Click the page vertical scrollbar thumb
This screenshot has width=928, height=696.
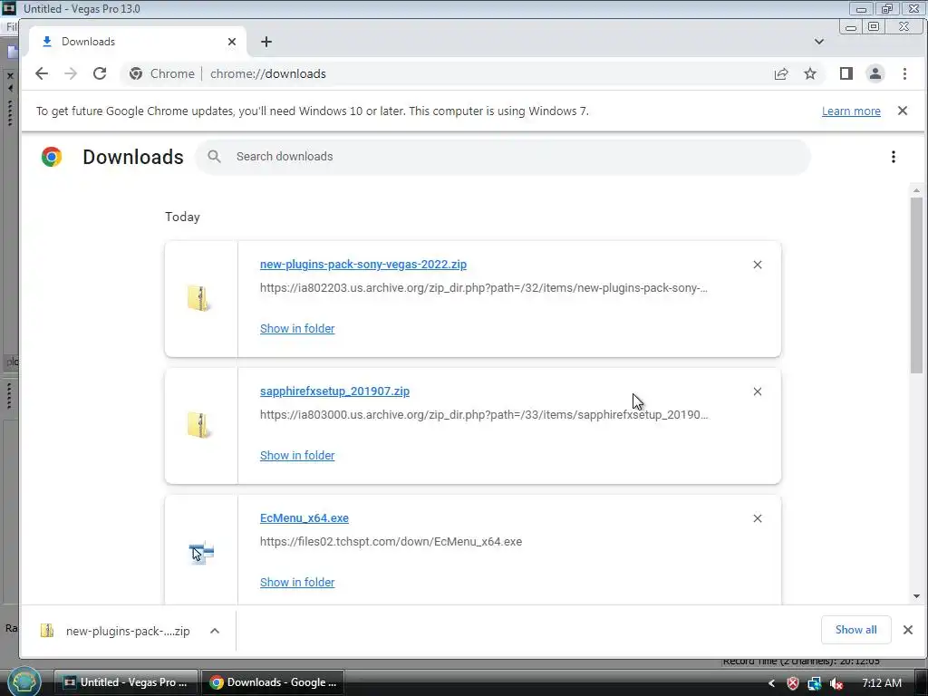[x=916, y=285]
